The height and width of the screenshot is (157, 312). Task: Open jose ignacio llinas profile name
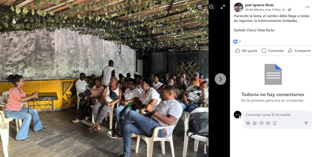pos(259,5)
